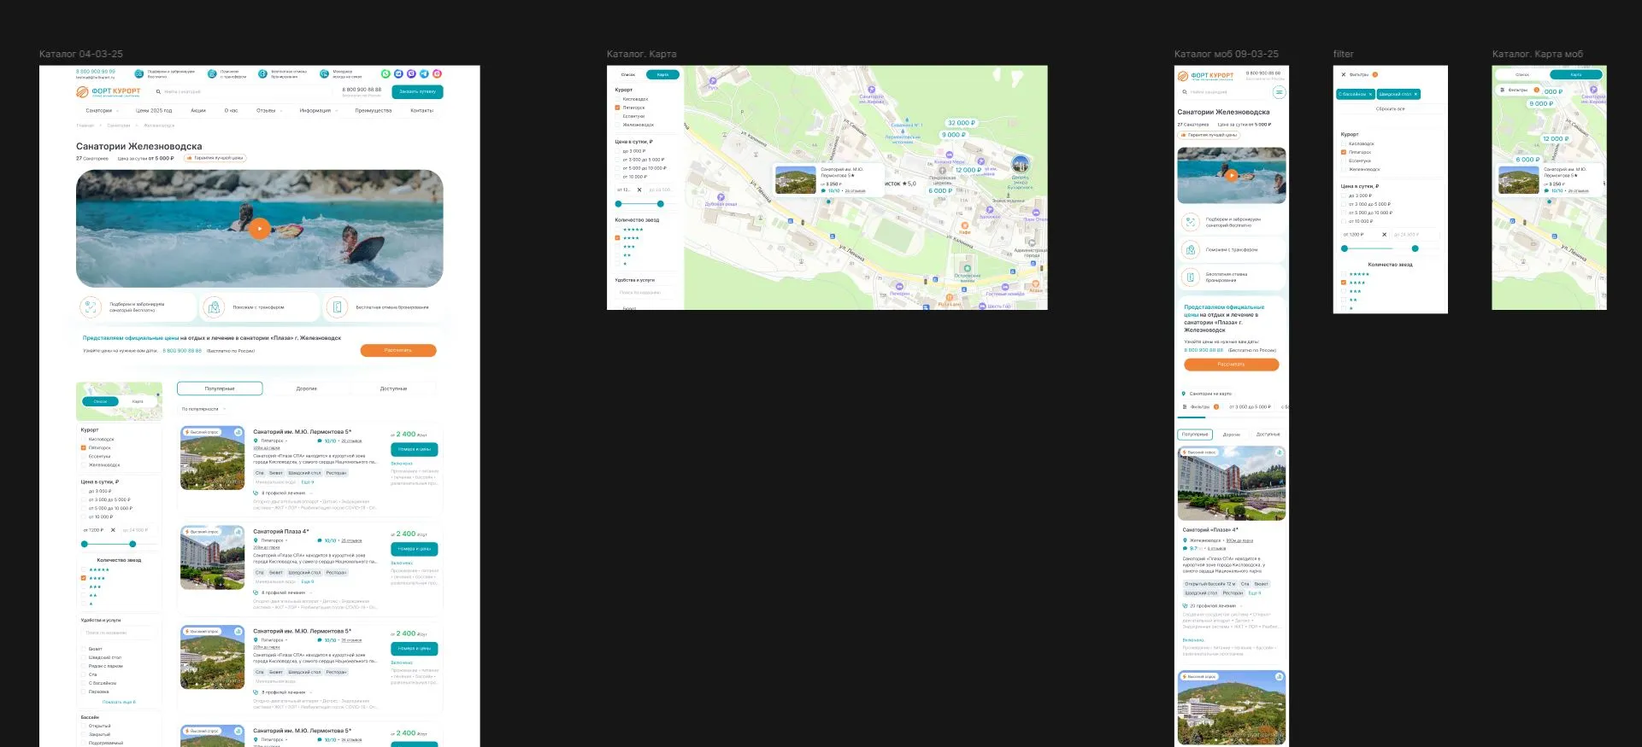
Task: Remove the 'С бассейном' filter chip
Action: coord(1370,94)
